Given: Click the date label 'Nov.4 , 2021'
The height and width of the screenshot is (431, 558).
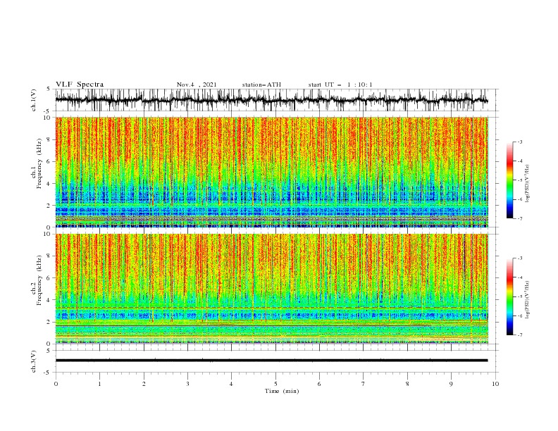Looking at the screenshot, I should coord(197,85).
